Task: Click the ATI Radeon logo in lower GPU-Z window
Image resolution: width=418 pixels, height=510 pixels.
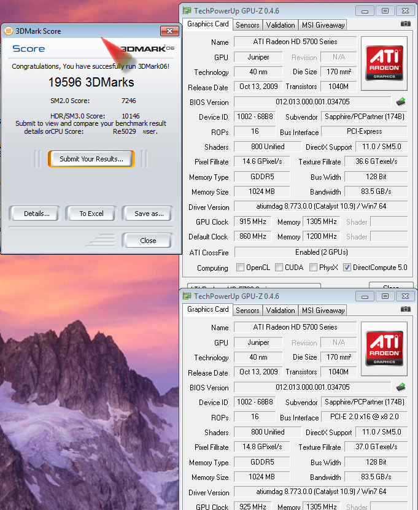Action: [384, 349]
